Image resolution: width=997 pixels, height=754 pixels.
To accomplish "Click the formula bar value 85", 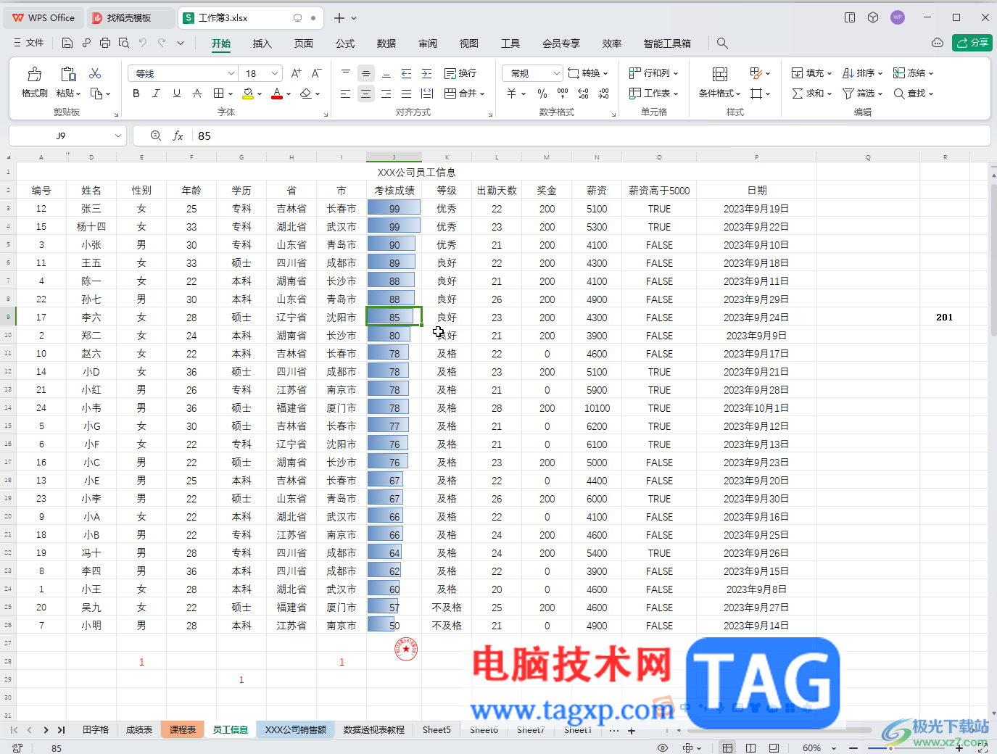I will pyautogui.click(x=204, y=136).
